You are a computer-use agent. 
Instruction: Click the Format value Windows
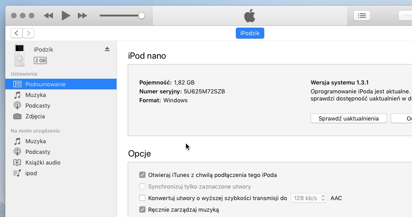(175, 100)
